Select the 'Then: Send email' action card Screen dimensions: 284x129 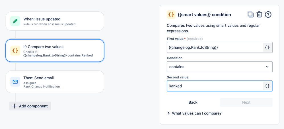55,82
